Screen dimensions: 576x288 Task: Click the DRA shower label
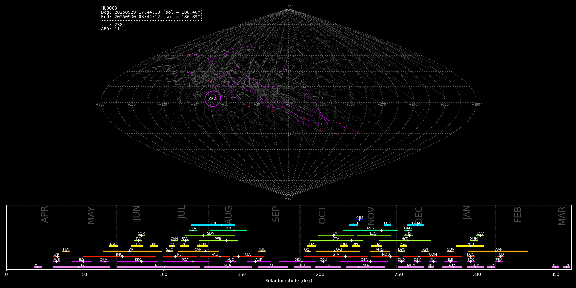[311, 244]
